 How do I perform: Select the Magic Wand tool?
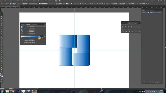[2, 19]
